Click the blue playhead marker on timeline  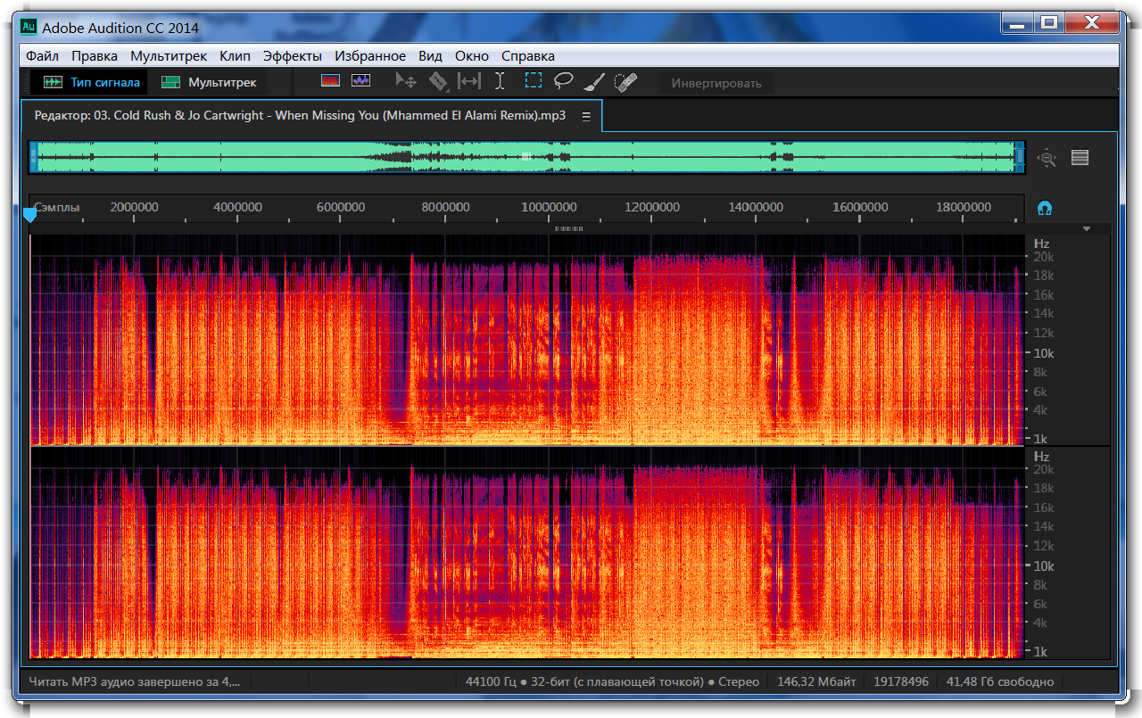[29, 215]
